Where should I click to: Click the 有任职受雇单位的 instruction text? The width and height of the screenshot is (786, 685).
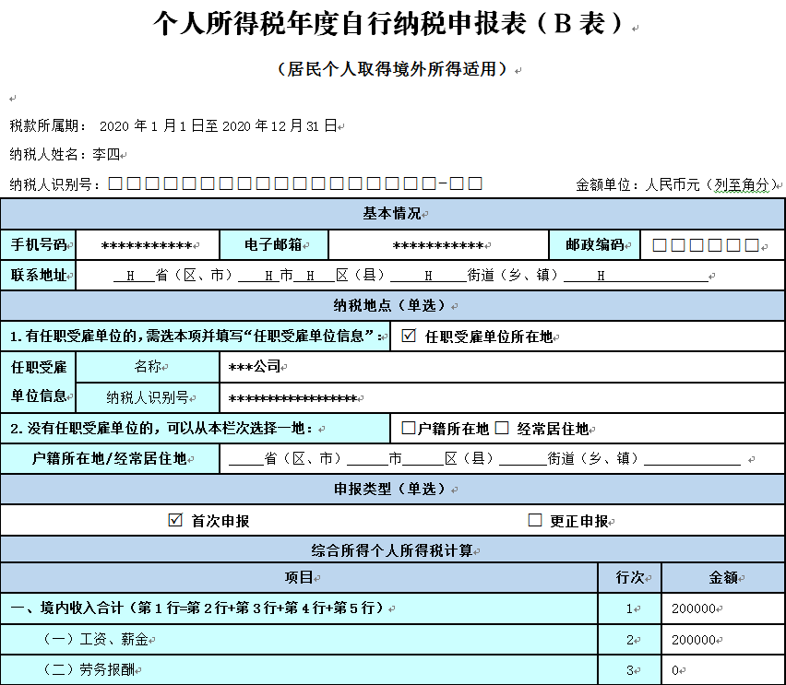[x=196, y=336]
